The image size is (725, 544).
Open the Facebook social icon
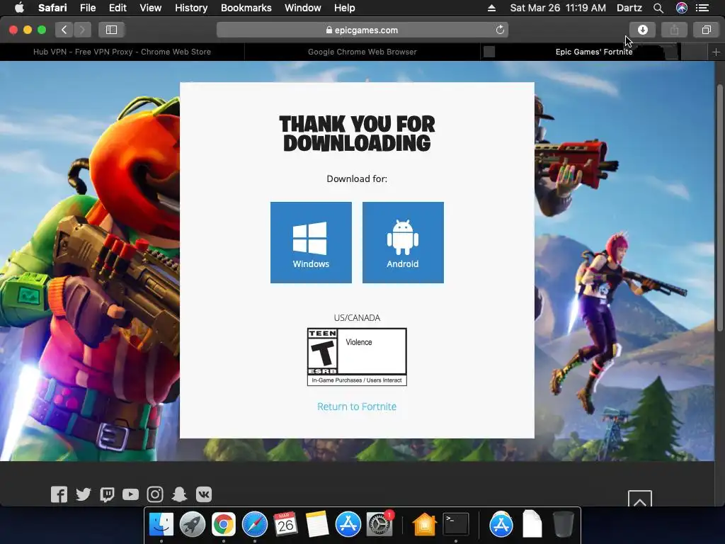coord(59,494)
